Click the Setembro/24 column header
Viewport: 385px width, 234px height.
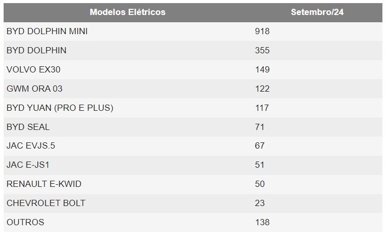point(317,12)
